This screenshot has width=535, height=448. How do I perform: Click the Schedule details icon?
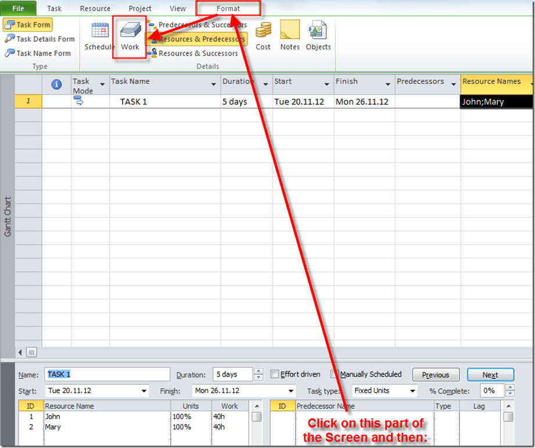click(99, 37)
